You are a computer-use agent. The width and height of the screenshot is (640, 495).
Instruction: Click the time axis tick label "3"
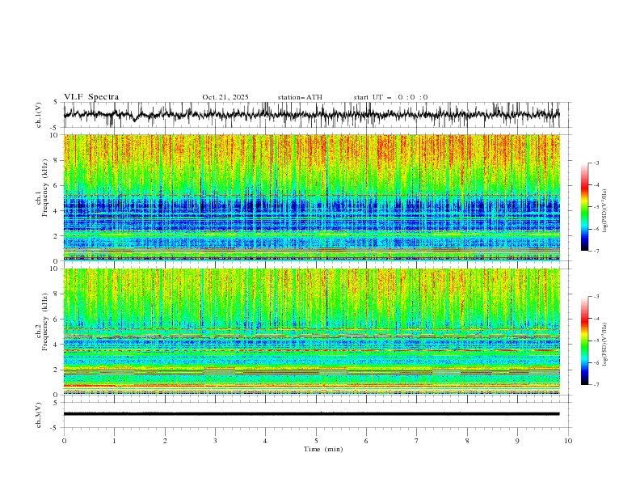(215, 441)
